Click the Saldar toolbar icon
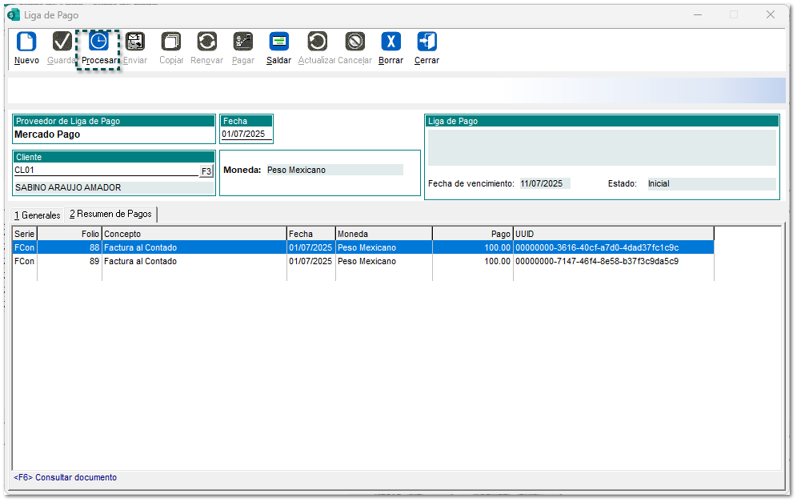The height and width of the screenshot is (502, 797). coord(278,42)
